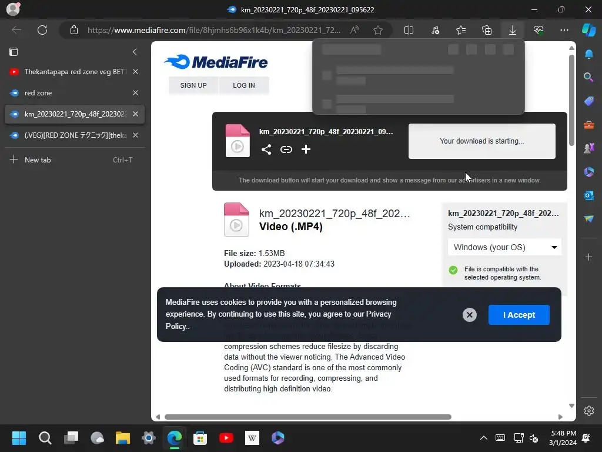Click the Your download is starting button

tap(482, 141)
